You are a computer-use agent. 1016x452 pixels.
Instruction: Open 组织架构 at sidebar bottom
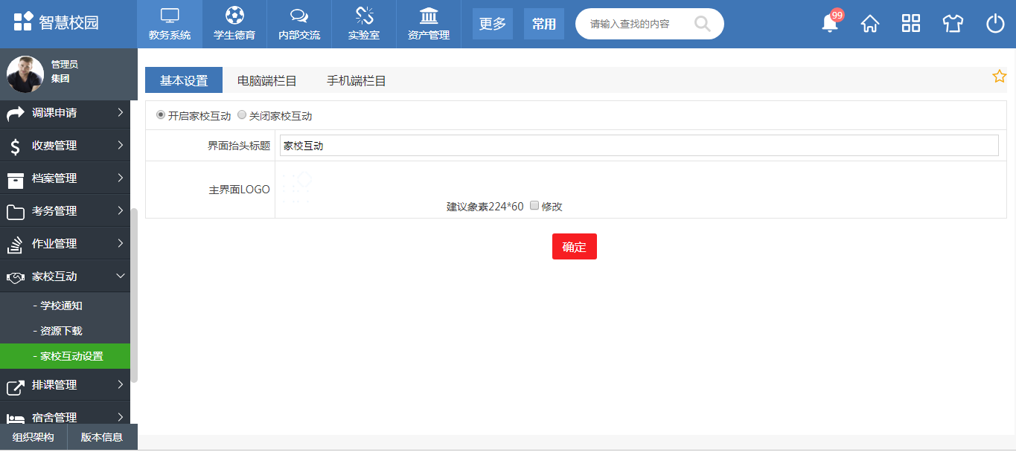pos(33,437)
